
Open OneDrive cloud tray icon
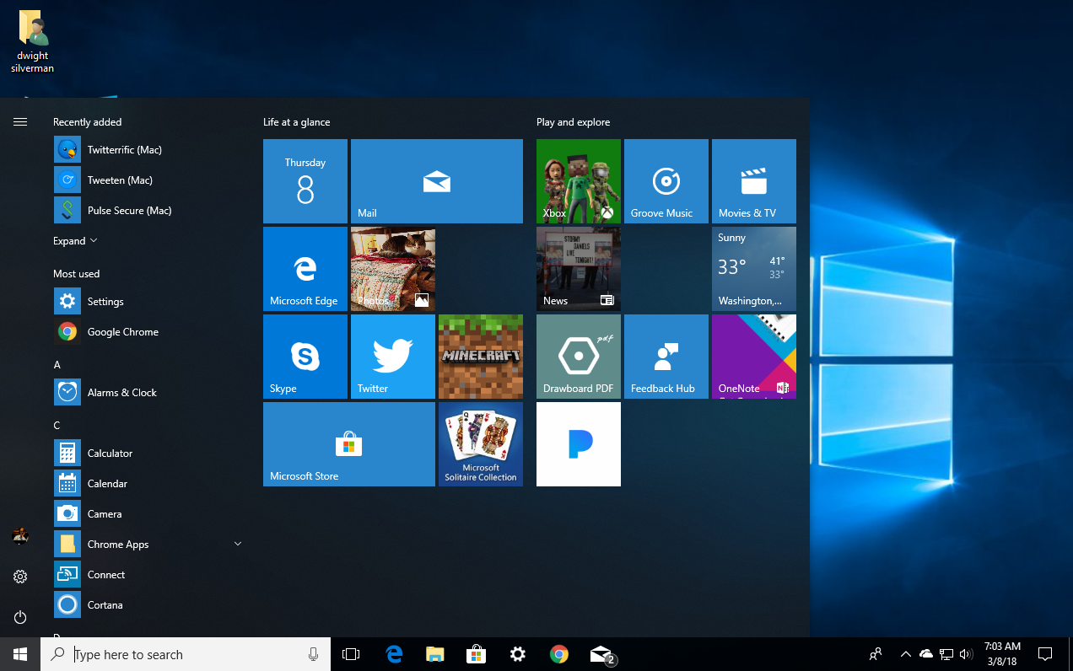[926, 654]
